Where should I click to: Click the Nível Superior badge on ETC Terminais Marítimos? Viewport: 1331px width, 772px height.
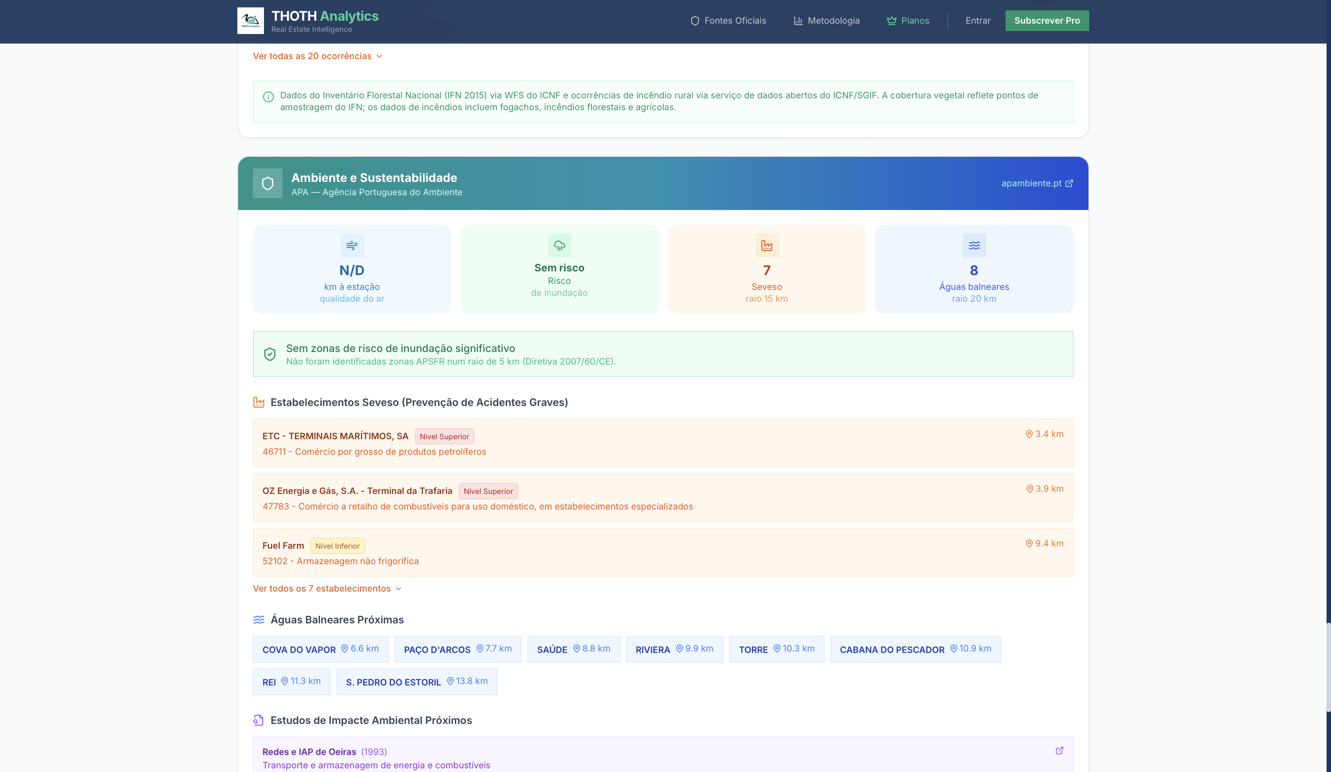pos(444,436)
